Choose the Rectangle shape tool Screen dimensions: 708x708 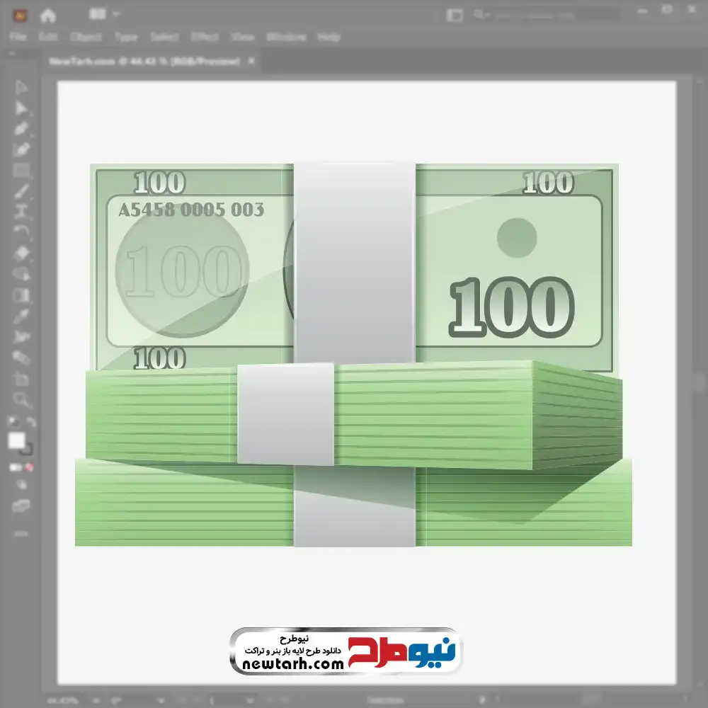pos(21,170)
